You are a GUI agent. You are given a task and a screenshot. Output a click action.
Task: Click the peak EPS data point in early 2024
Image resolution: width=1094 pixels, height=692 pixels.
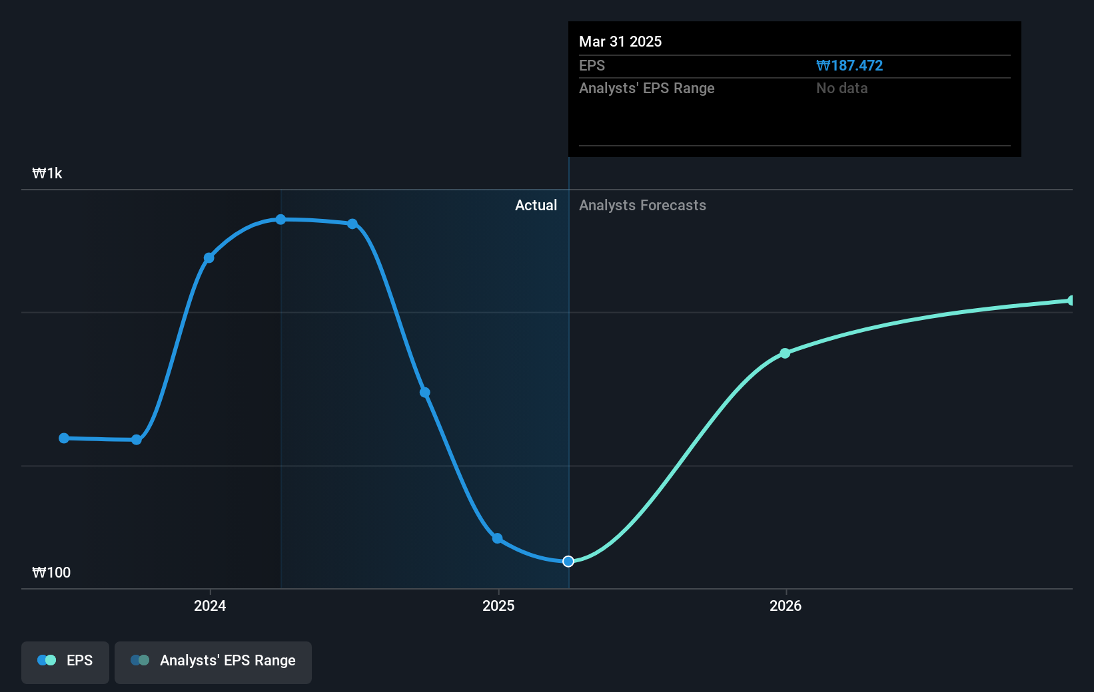click(281, 220)
